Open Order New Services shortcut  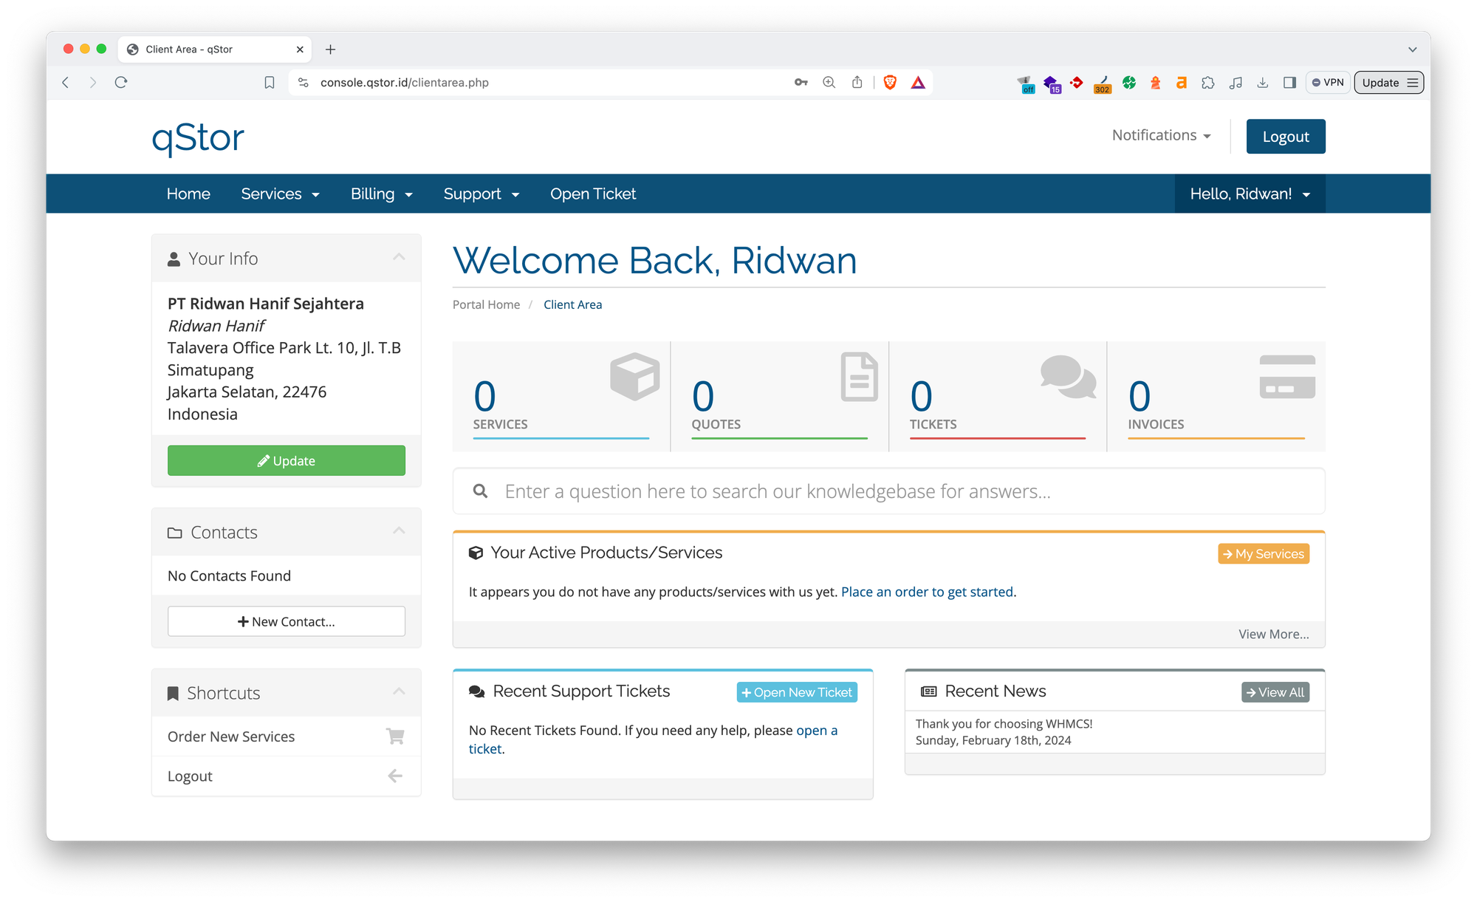[x=287, y=737]
